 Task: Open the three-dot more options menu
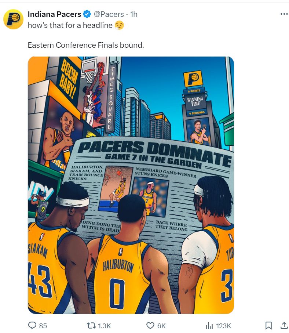(x=284, y=14)
